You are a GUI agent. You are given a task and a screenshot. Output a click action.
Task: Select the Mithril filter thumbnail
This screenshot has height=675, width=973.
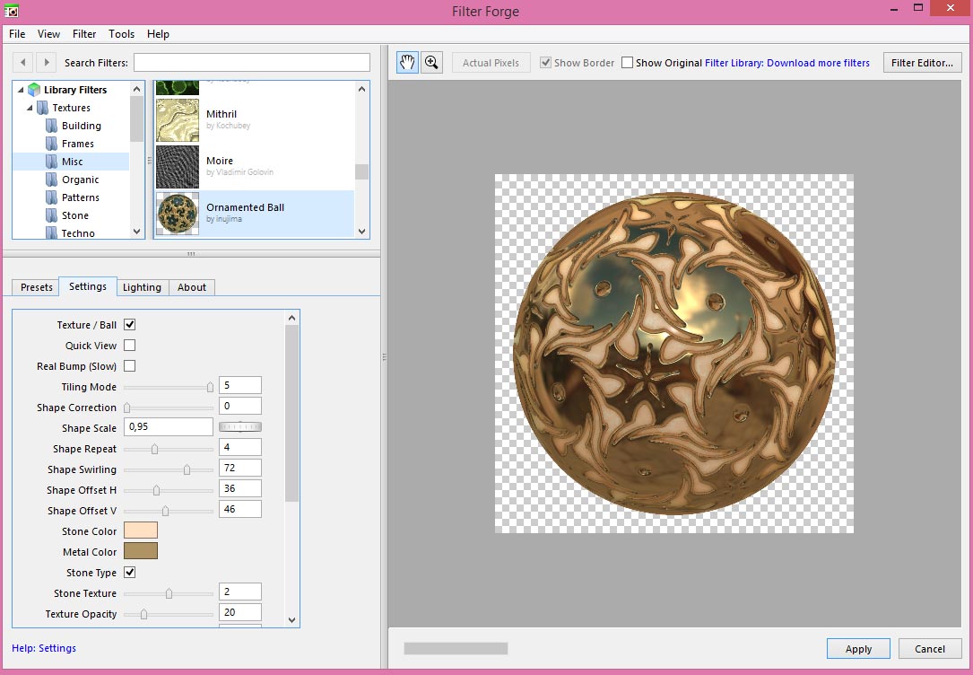click(x=178, y=120)
